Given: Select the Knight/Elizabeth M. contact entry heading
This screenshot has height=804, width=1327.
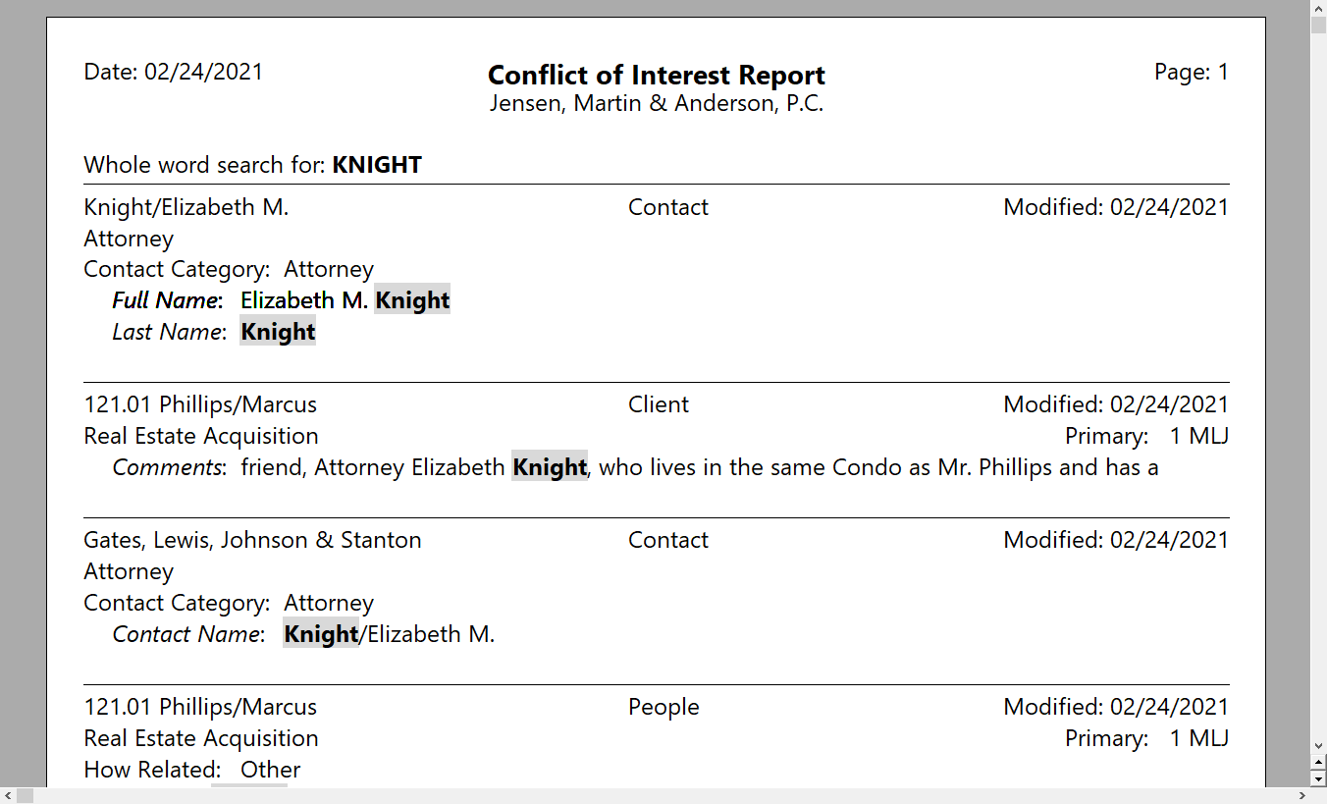Looking at the screenshot, I should coord(186,208).
